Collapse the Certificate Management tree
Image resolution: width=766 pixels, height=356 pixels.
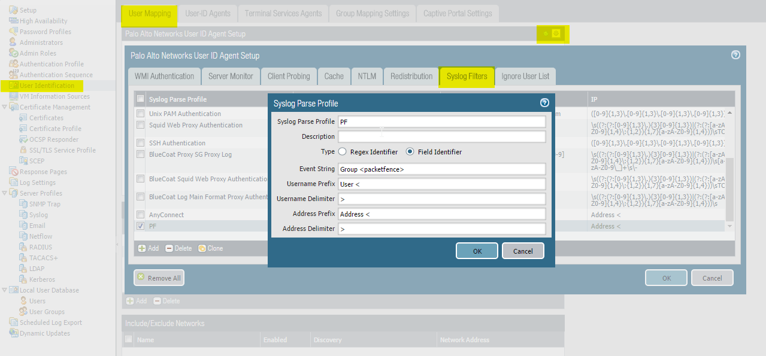6,107
